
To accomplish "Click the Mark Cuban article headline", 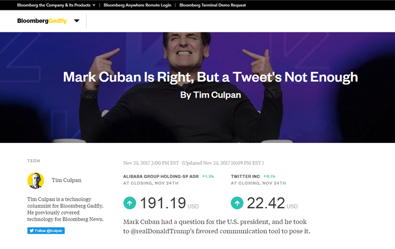I will coord(210,76).
